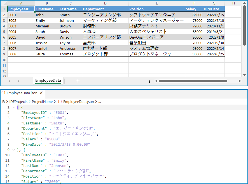This screenshot has width=248, height=184.
Task: Click the JSON file icon in the editor tab
Action: point(3,93)
